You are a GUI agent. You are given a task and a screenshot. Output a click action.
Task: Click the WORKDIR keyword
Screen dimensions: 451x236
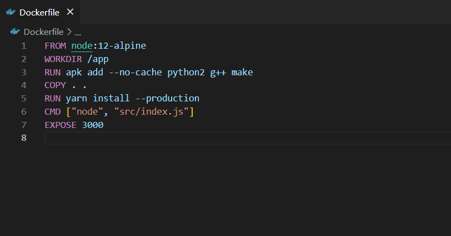coord(63,59)
